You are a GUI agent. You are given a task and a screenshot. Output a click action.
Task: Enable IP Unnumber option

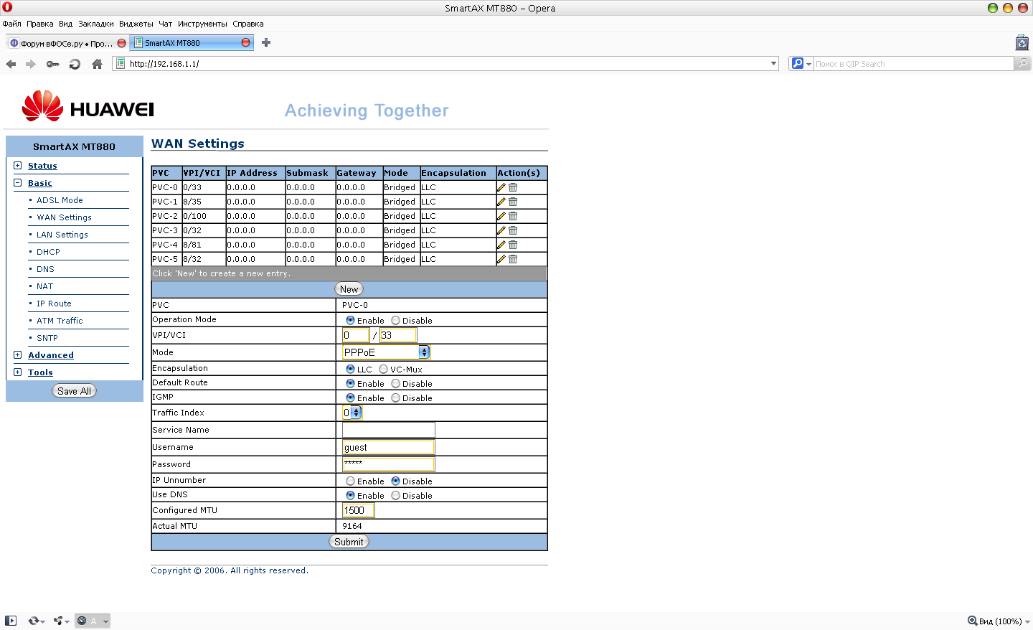(x=350, y=481)
